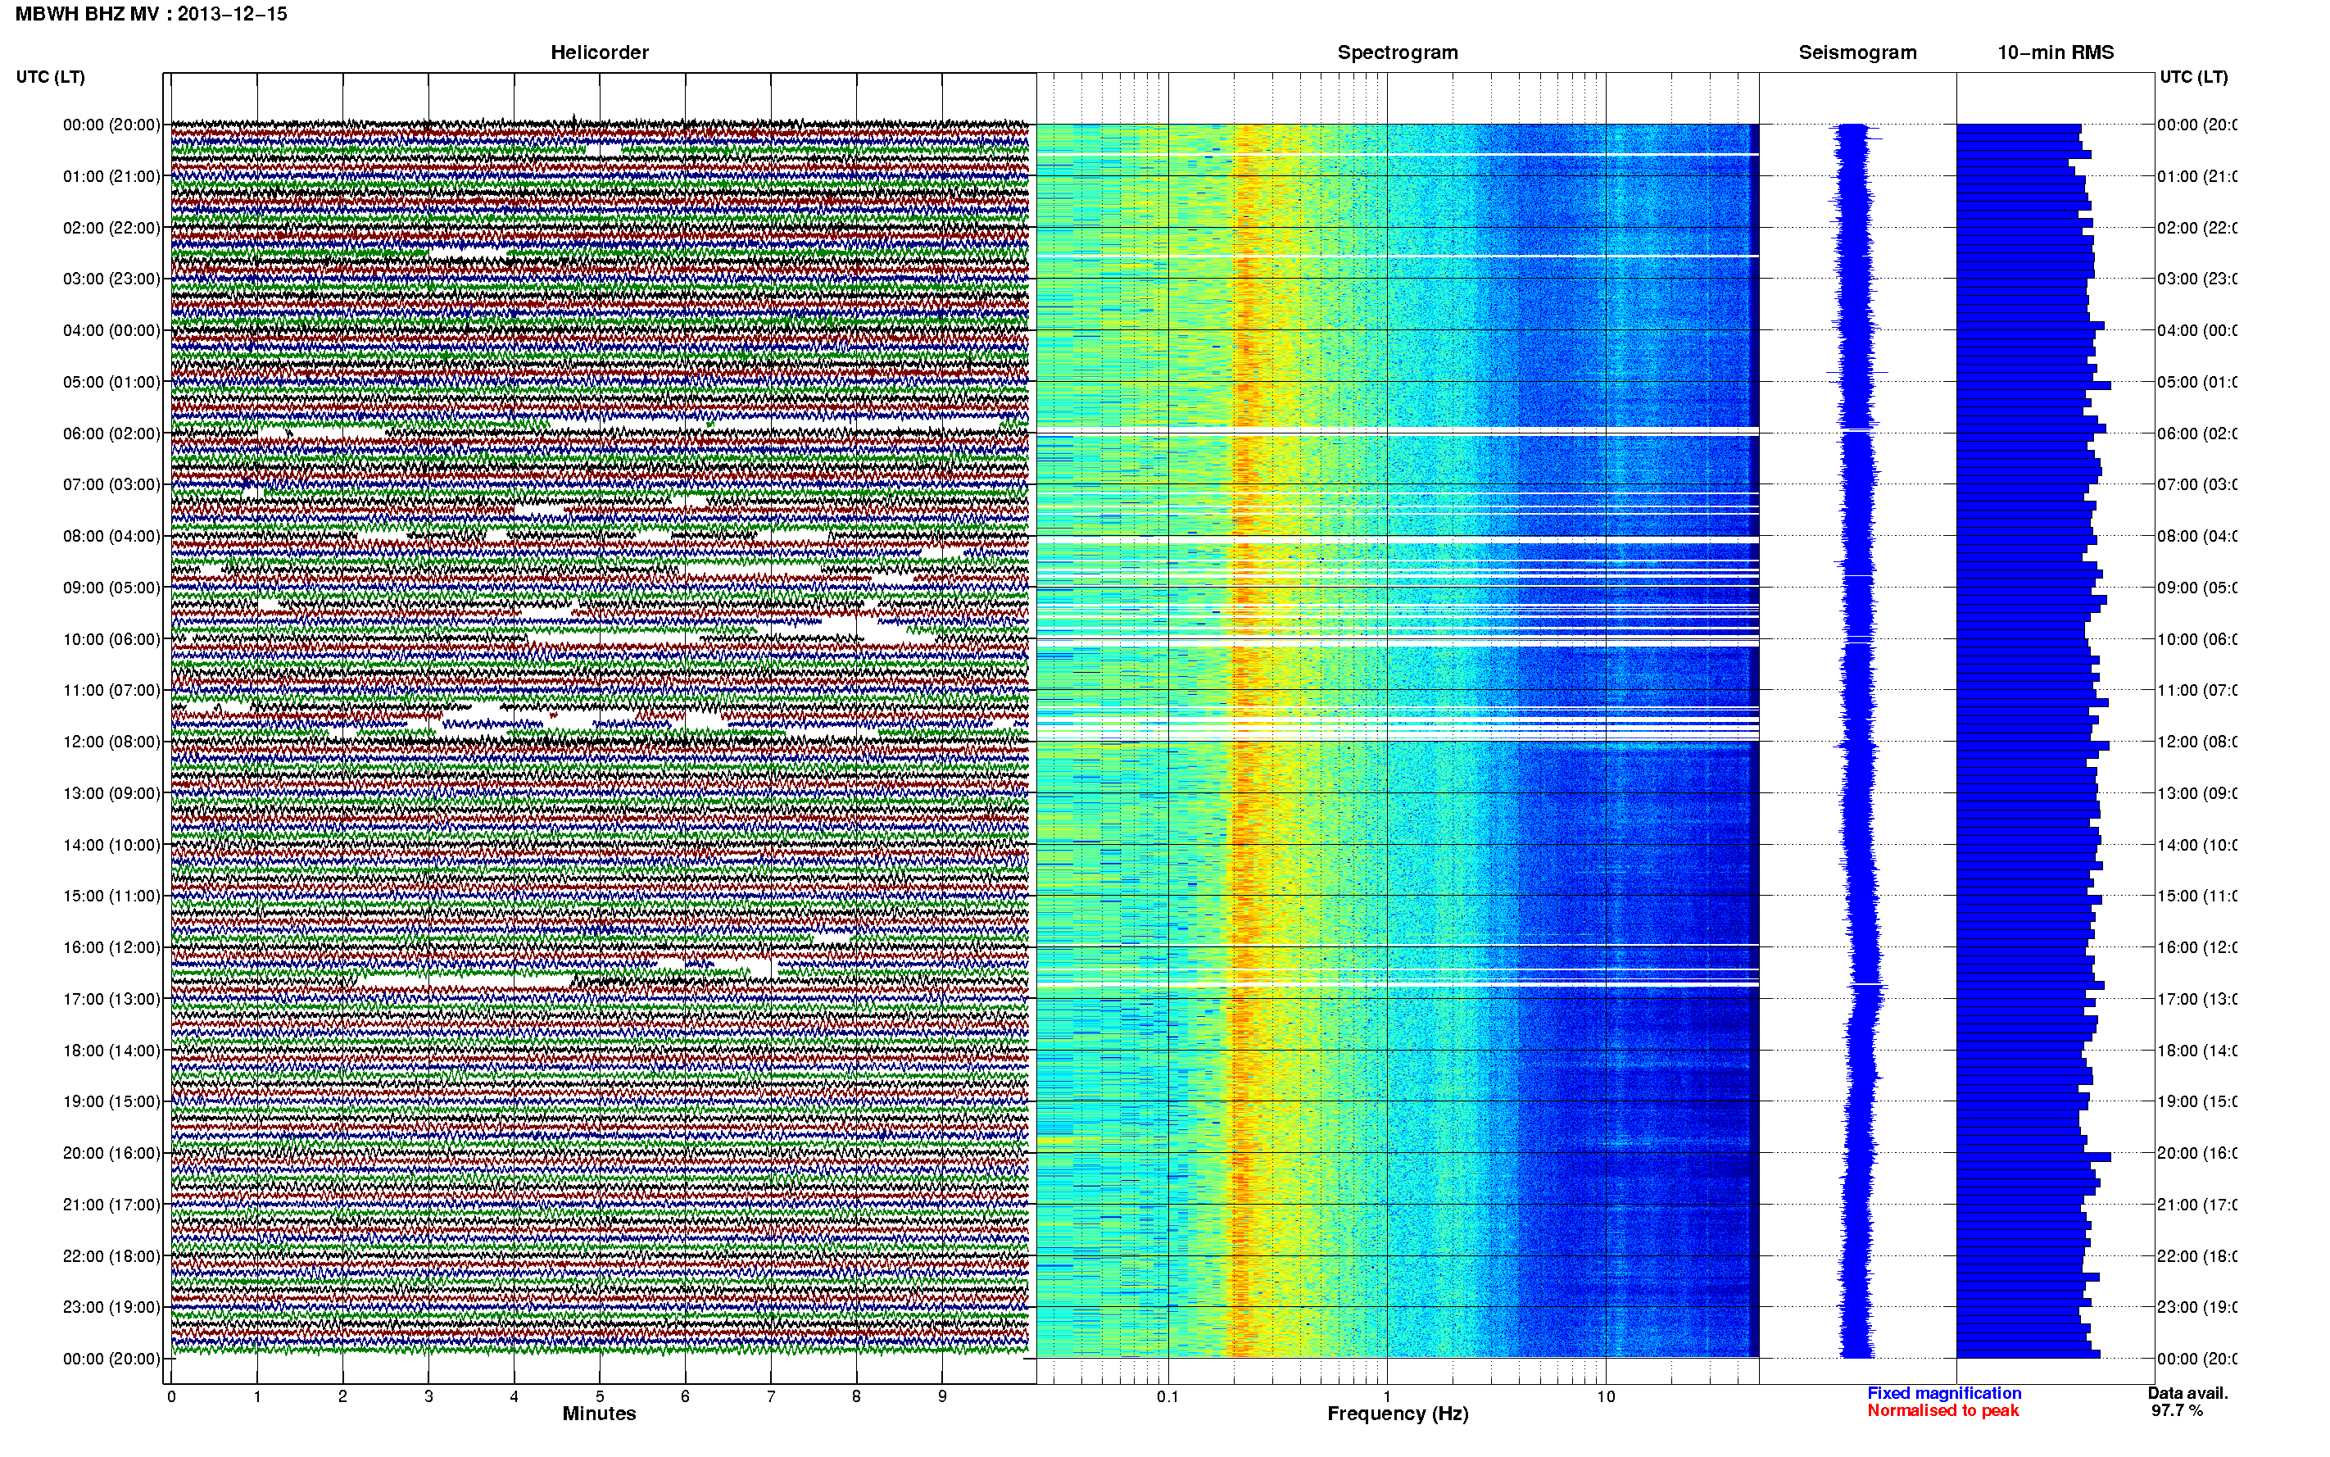Click the '5' minutes tick label
This screenshot has height=1457, width=2330.
click(599, 1396)
